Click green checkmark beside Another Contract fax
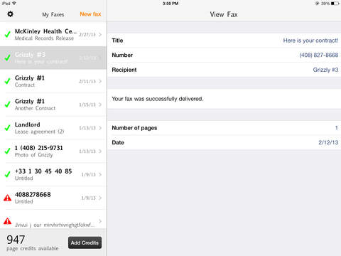 coord(8,105)
